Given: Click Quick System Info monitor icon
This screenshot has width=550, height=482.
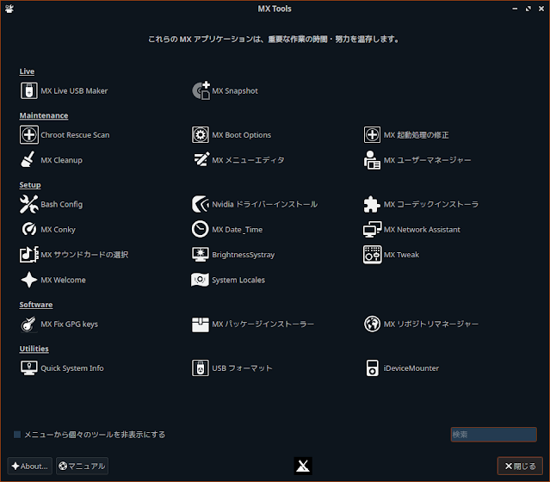Looking at the screenshot, I should click(28, 368).
